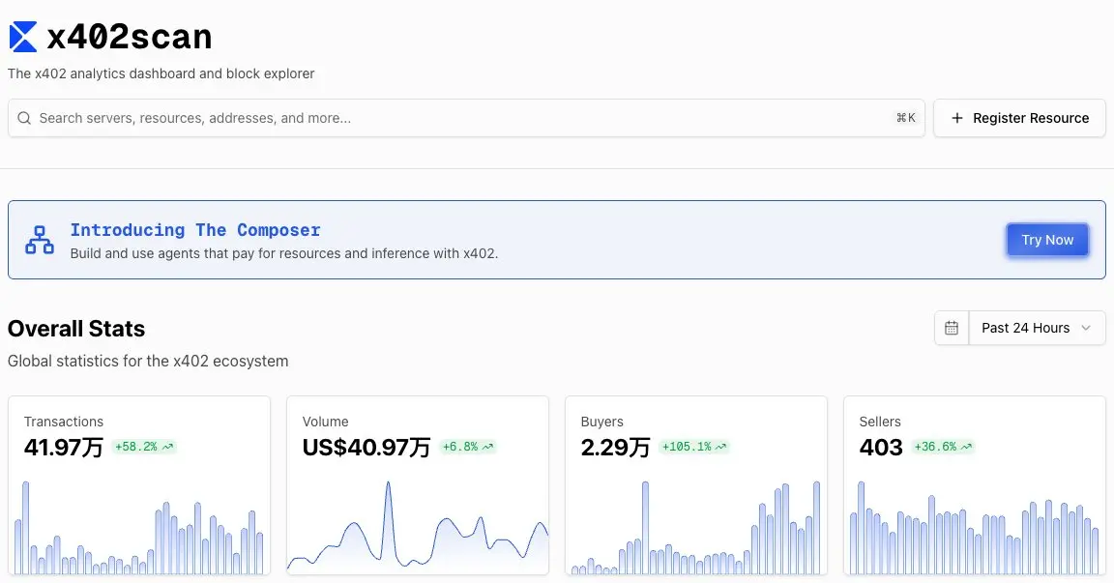This screenshot has width=1114, height=583.
Task: Click the Volume +6.8% trend badge
Action: pos(467,447)
